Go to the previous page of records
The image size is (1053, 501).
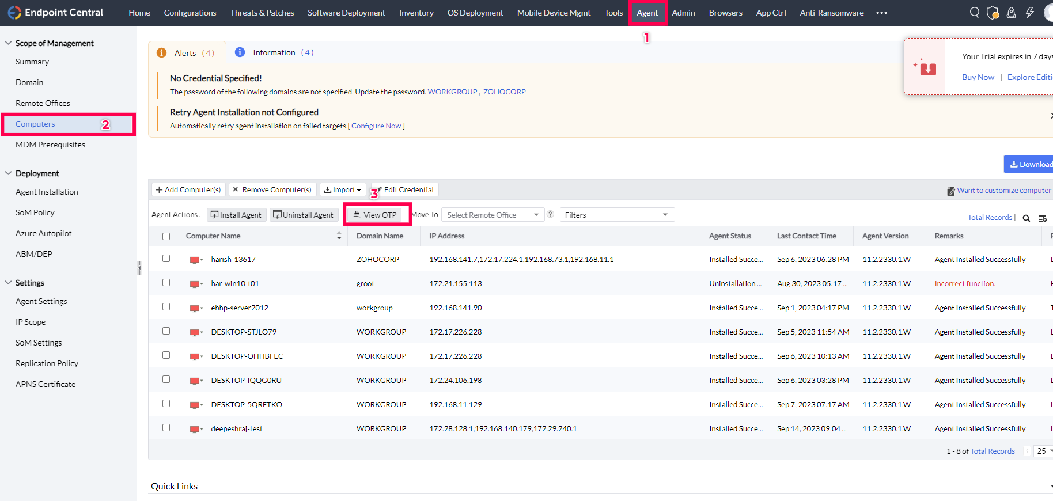pyautogui.click(x=1027, y=451)
